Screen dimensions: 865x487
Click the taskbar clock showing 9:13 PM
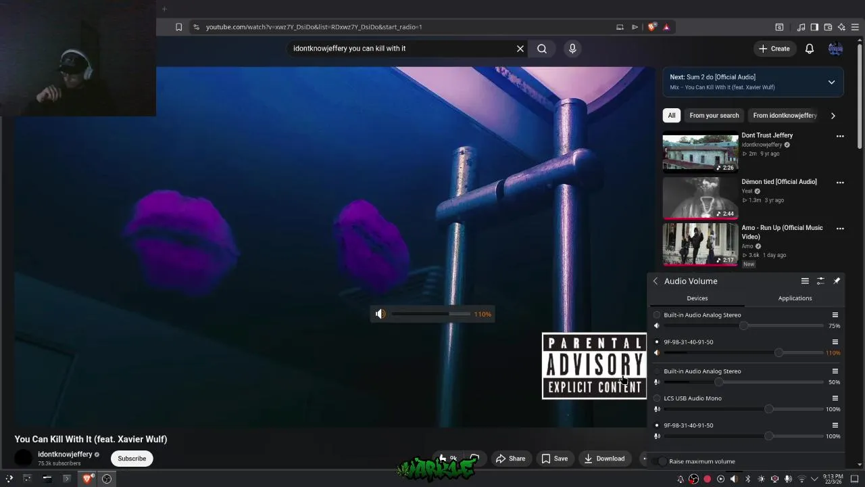pos(833,479)
